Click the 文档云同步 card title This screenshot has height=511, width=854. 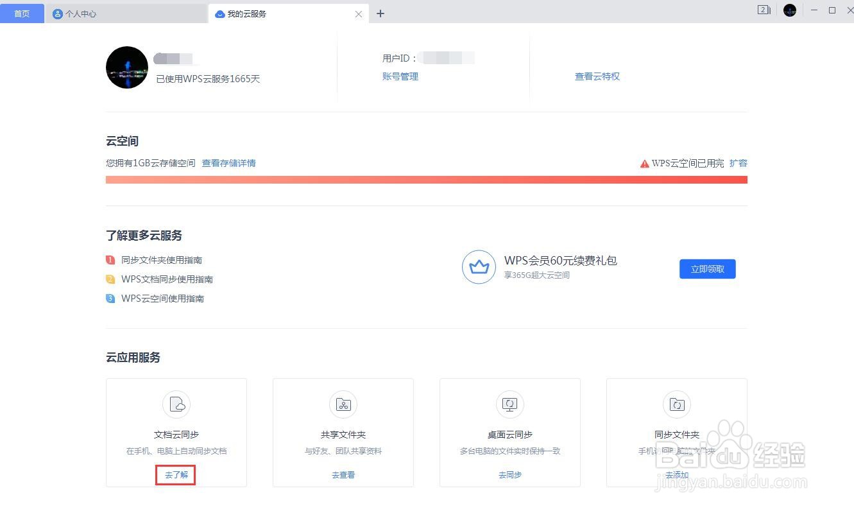(176, 435)
